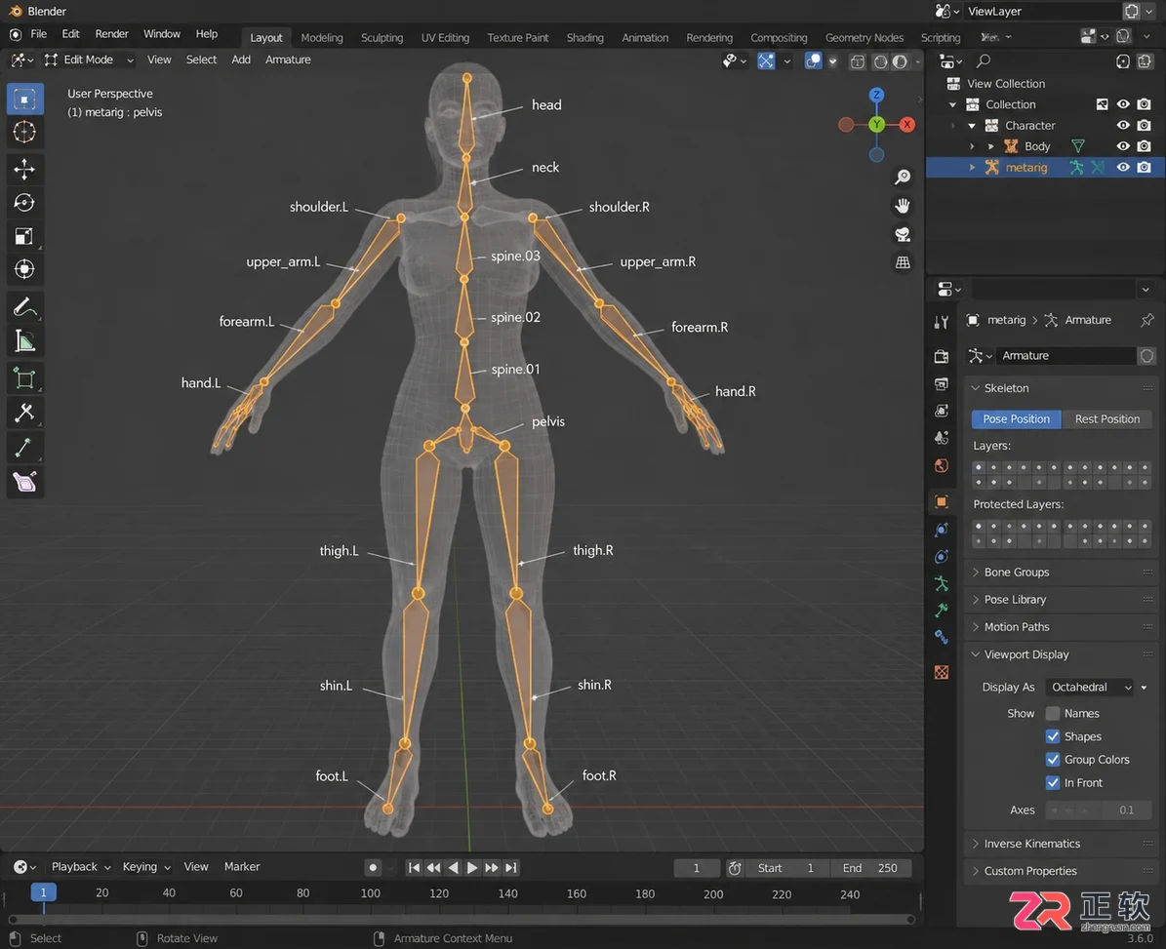Activate the Bone Size tool

[24, 413]
